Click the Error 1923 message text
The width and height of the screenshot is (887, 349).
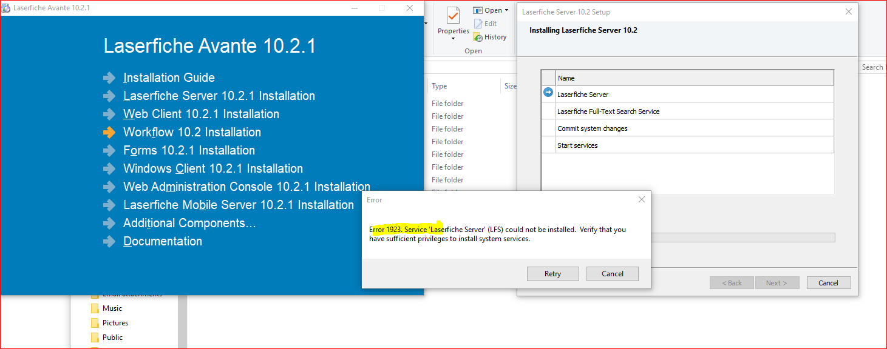[x=497, y=234]
